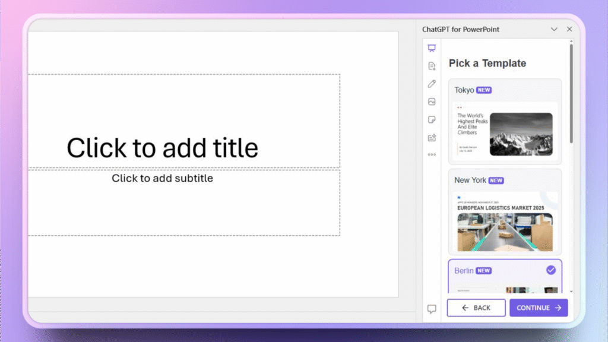Switch to the ChatGPT for PowerPoint panel header
The height and width of the screenshot is (342, 608).
coord(461,28)
